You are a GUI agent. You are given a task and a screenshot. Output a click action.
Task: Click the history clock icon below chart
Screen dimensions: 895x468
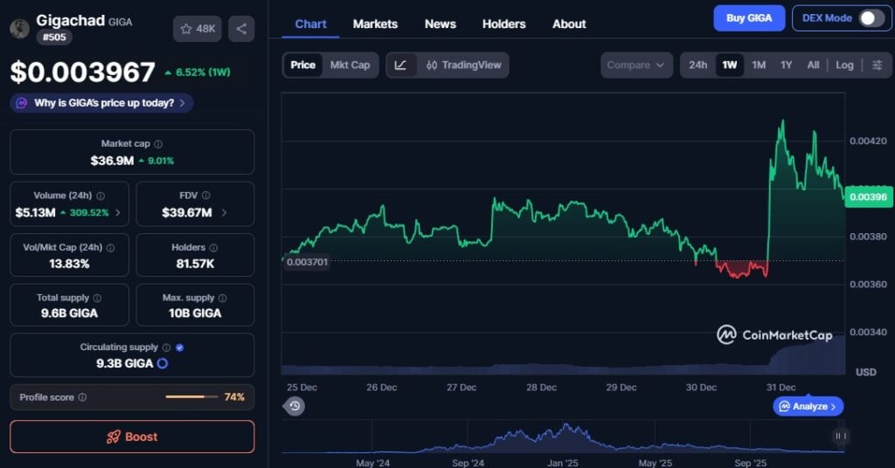[x=295, y=406]
